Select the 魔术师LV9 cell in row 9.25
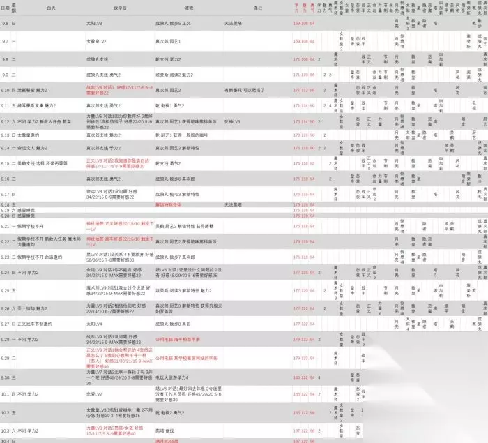This screenshot has height=443, width=488. [119, 290]
